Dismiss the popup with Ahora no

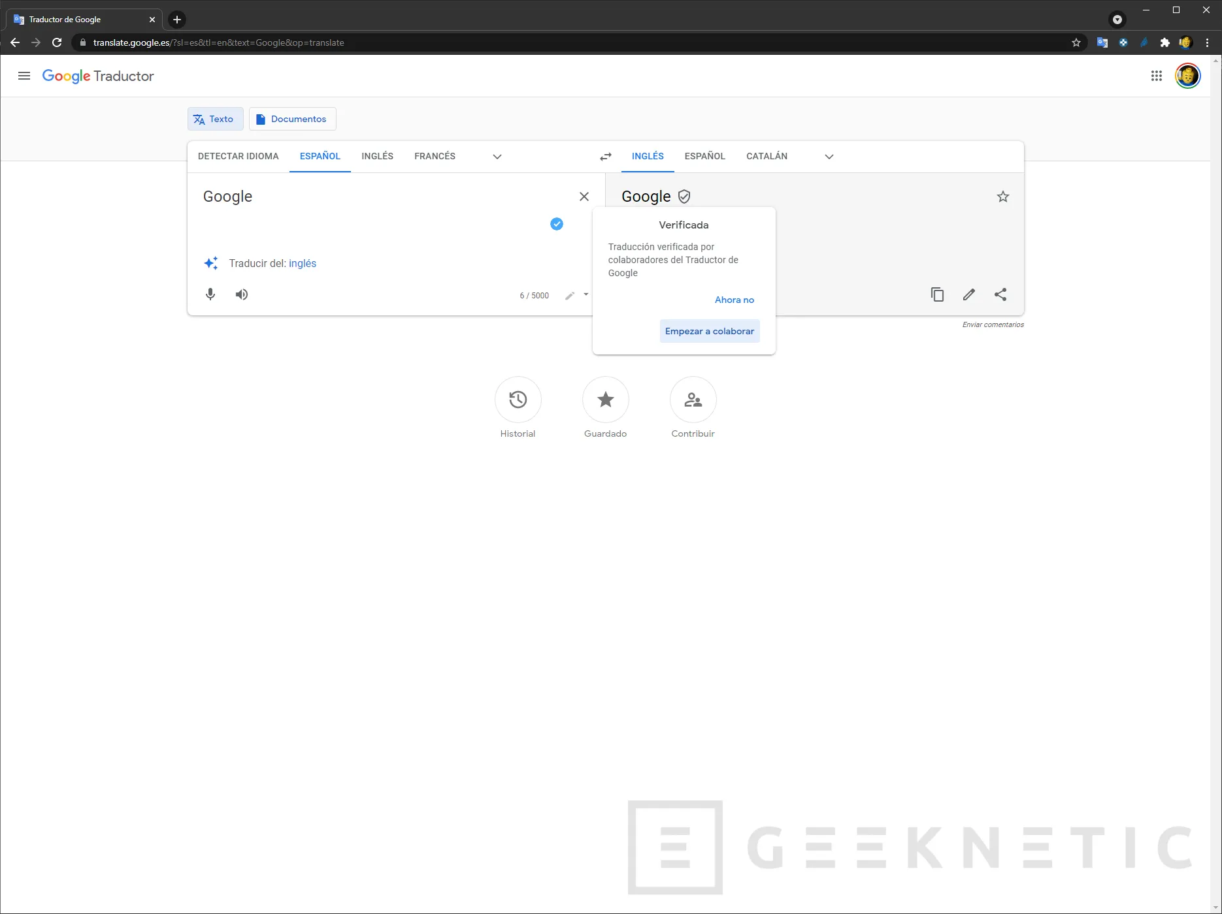[734, 300]
